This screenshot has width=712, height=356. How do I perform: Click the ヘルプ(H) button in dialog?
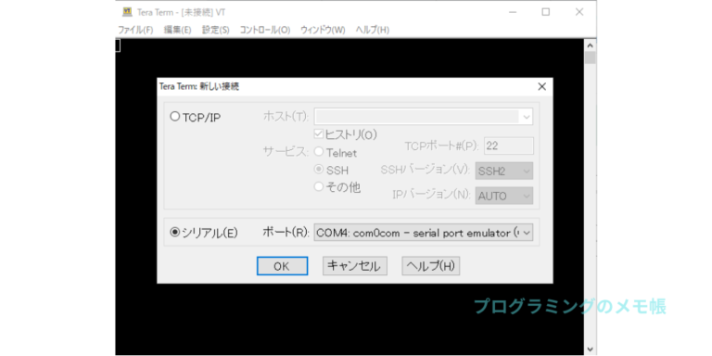point(431,266)
